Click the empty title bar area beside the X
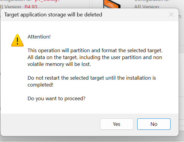184x142 pixels. click(135, 15)
